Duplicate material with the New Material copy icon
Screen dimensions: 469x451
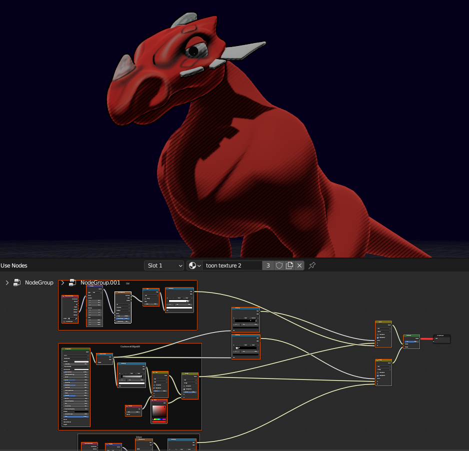click(x=289, y=265)
